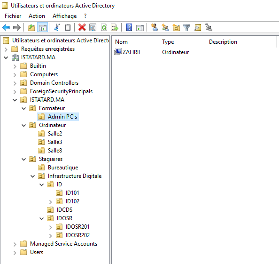Sort list by the Nom column header
279x264 pixels.
[x=136, y=42]
